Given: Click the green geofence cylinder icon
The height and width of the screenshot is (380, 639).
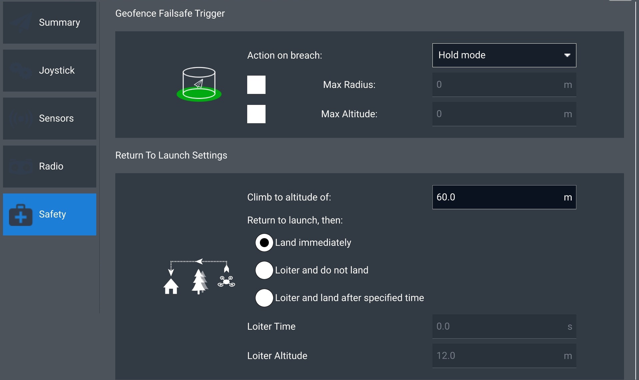Looking at the screenshot, I should [x=199, y=84].
